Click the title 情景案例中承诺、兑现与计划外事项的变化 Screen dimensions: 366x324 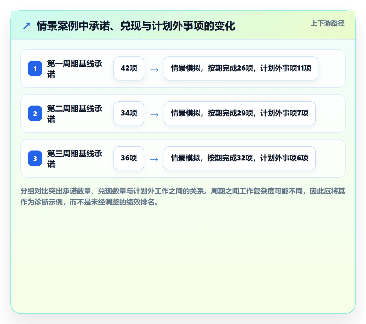136,26
